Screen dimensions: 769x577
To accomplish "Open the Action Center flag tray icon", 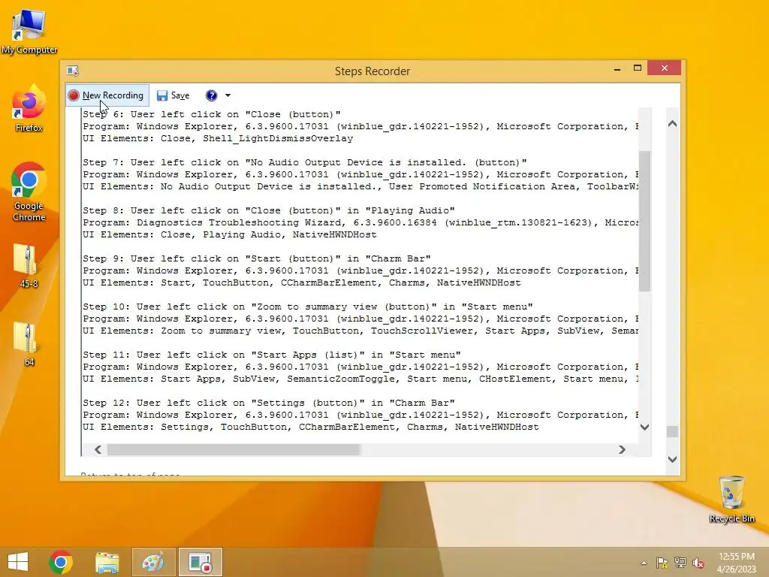I will coord(662,563).
